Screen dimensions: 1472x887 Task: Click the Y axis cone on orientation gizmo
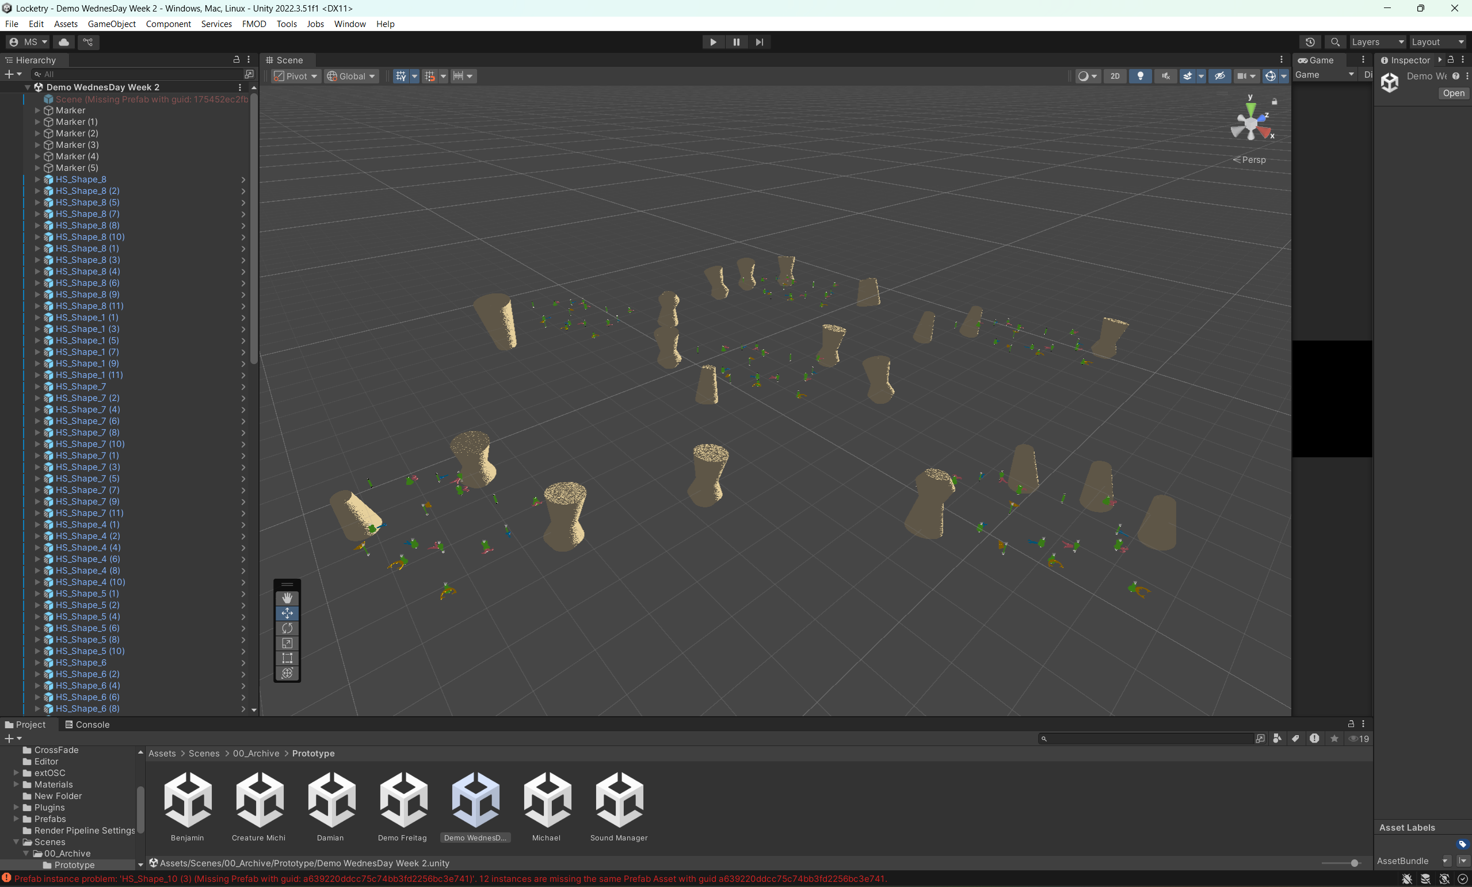point(1250,109)
